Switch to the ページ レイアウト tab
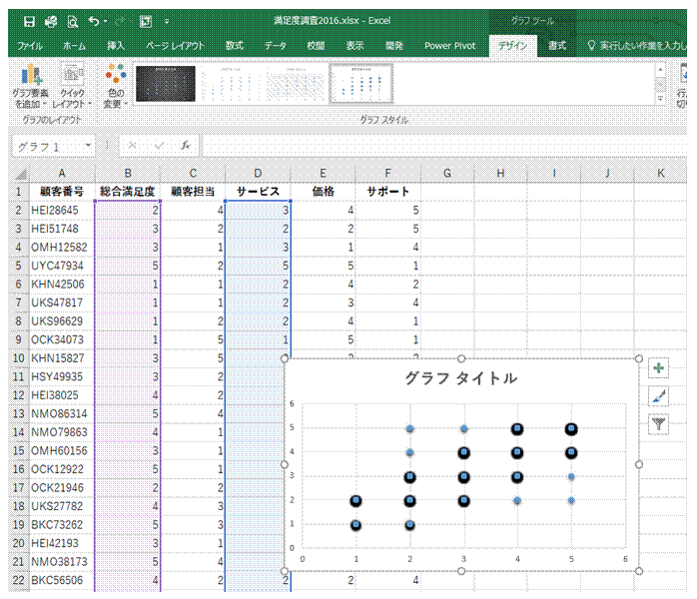Image resolution: width=697 pixels, height=599 pixels. click(x=175, y=46)
